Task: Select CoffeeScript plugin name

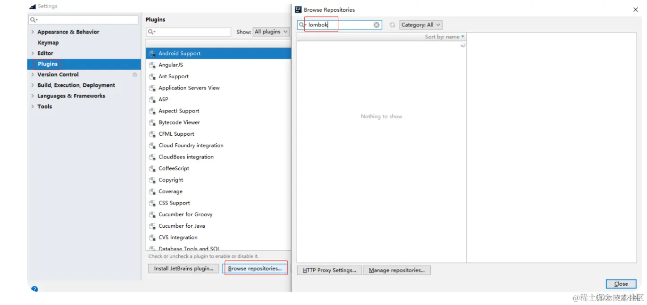Action: [x=174, y=168]
